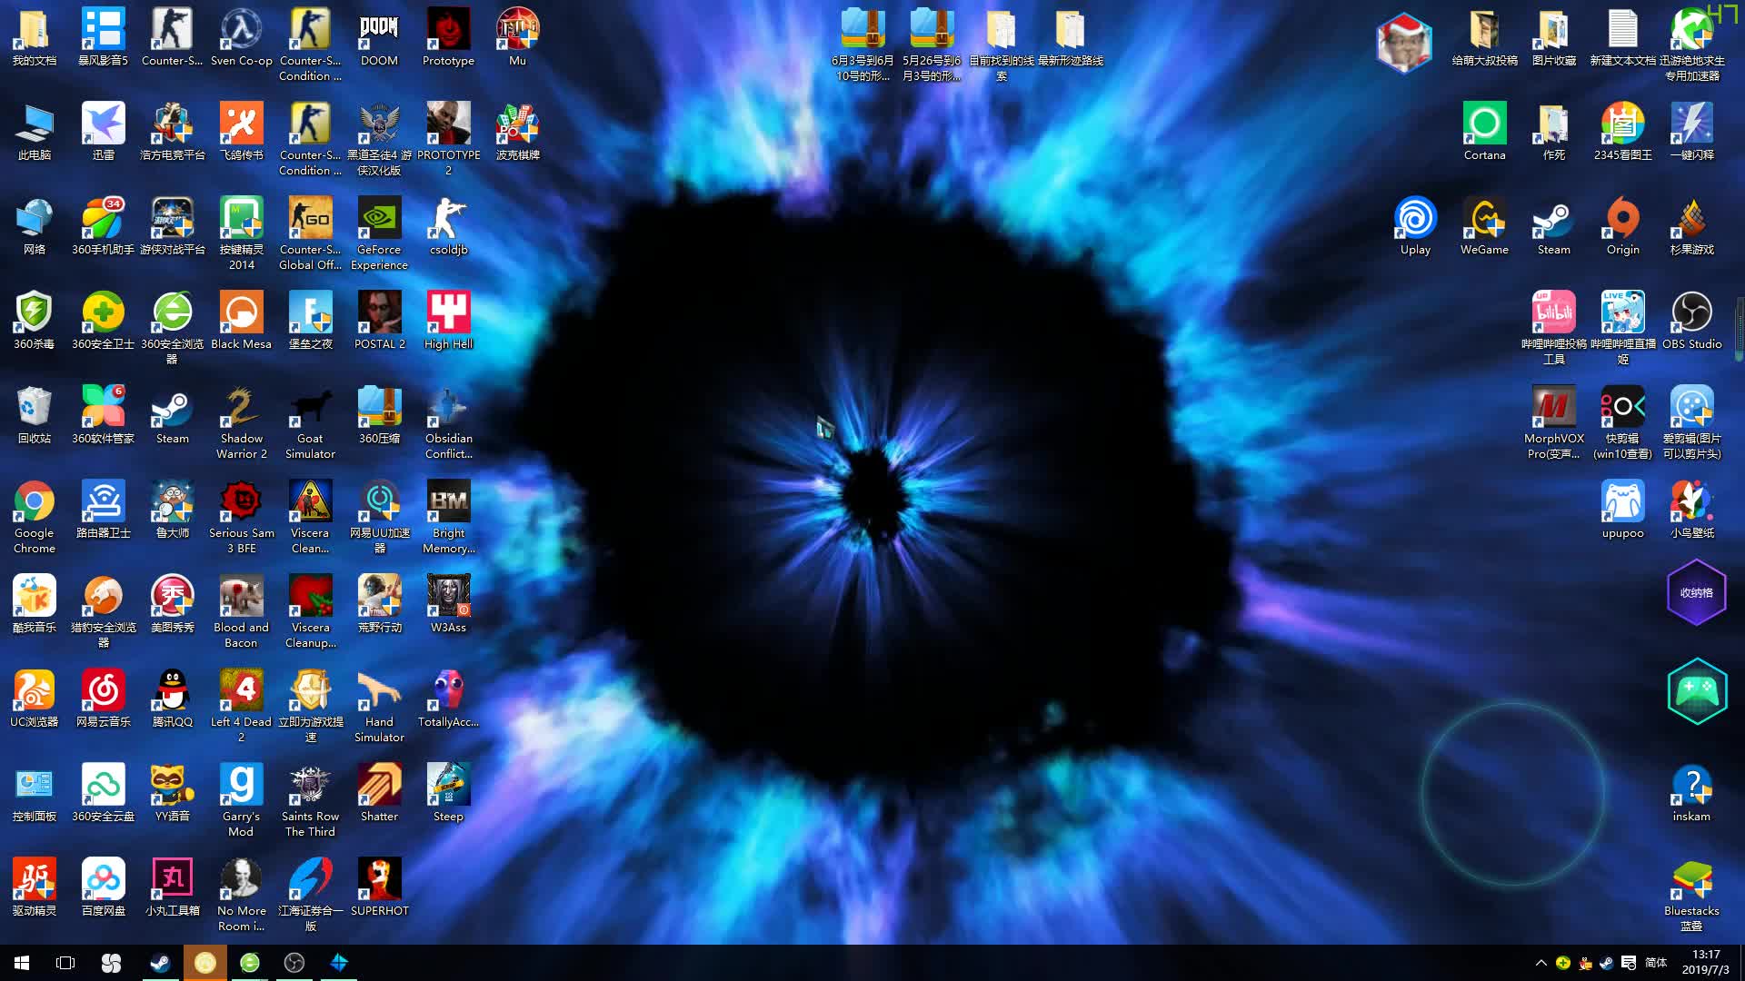Open the 小鸟壁纸 wallpaper icon
Image resolution: width=1745 pixels, height=981 pixels.
pyautogui.click(x=1691, y=510)
